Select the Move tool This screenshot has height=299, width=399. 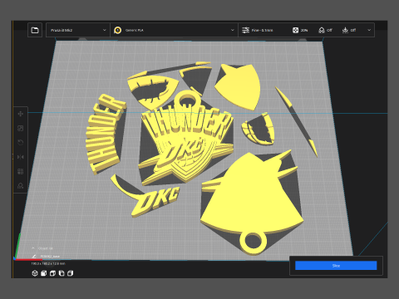[x=21, y=114]
